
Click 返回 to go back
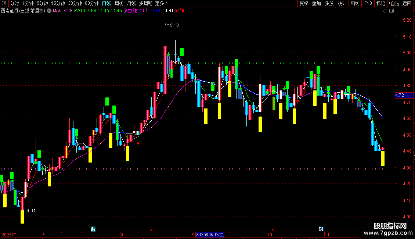click(x=407, y=3)
